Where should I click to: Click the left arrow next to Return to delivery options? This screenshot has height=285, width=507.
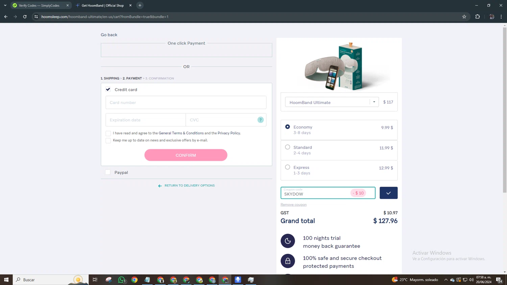[160, 186]
